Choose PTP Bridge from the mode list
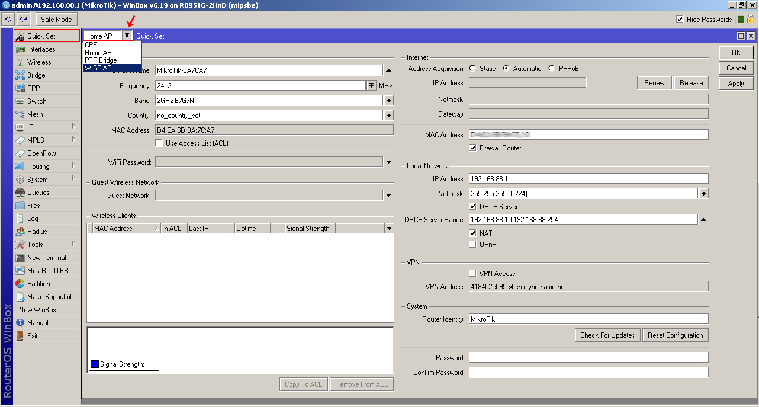 [112, 60]
